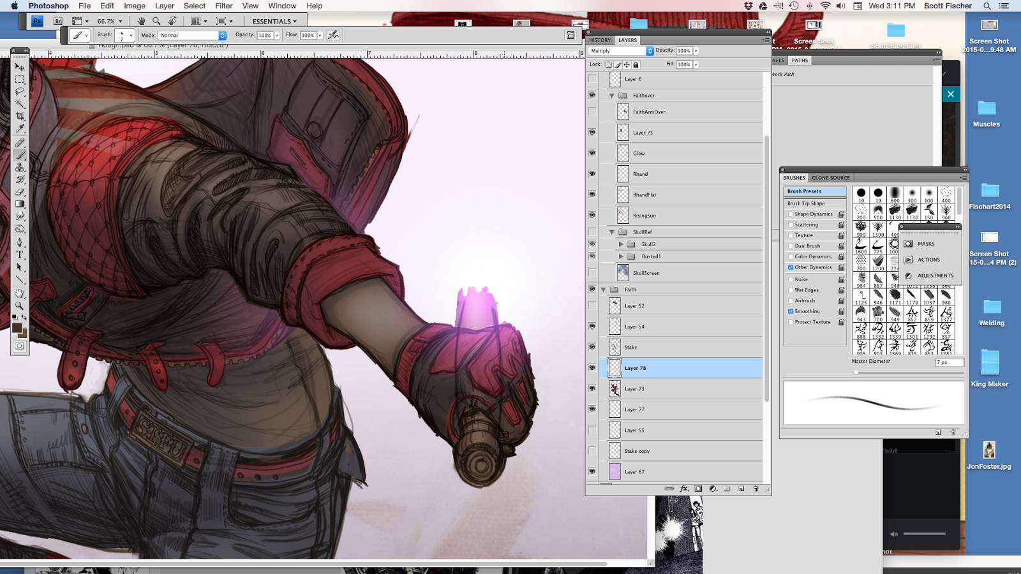Open layer Opacity dropdown arrow
This screenshot has height=574, width=1021.
click(x=696, y=50)
